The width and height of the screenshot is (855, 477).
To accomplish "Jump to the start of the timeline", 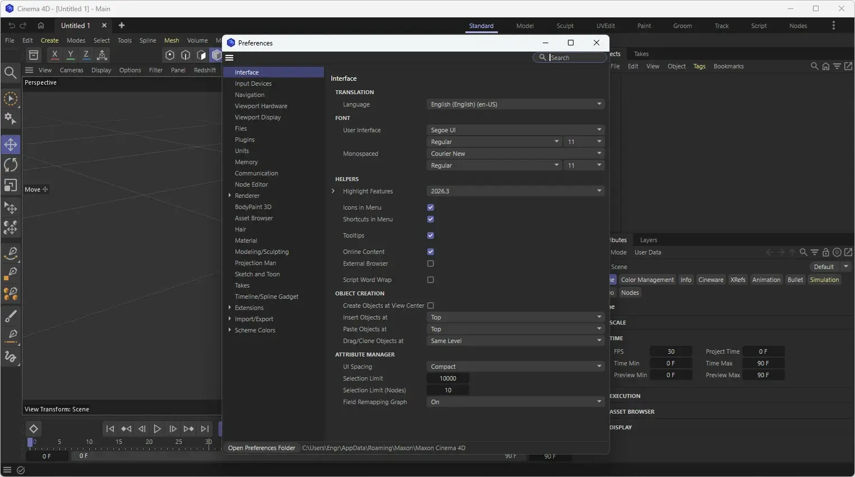I will 110,429.
